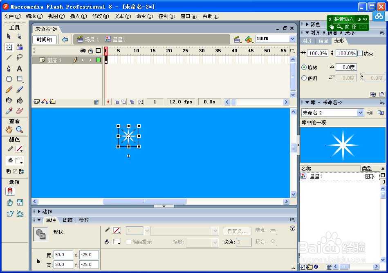Screen dimensions: 388x273
Task: Select the Hand tool
Action: (9, 130)
